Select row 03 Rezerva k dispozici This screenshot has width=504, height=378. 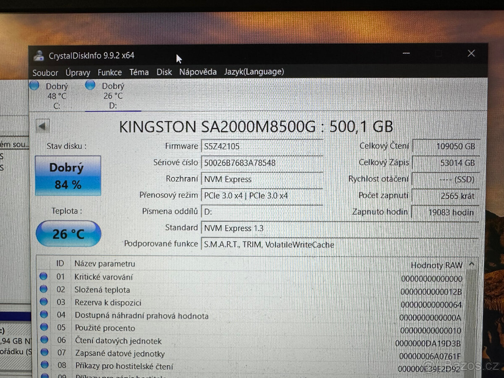(251, 303)
